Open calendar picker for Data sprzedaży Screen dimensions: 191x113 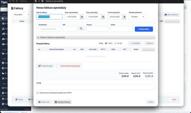103,17
